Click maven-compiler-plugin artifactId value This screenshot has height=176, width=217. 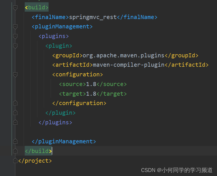129,65
